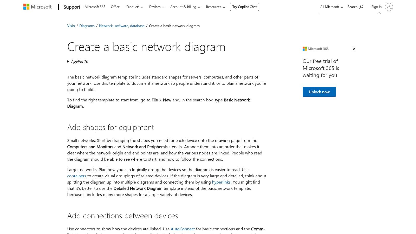Open the Products dropdown menu
Screen dimensions: 416x234
(x=135, y=7)
